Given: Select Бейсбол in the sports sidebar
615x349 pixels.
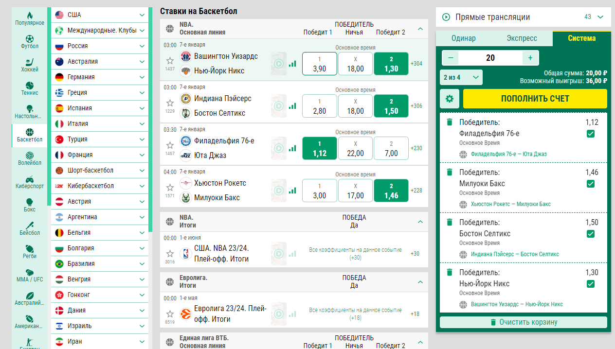Looking at the screenshot, I should 30,228.
